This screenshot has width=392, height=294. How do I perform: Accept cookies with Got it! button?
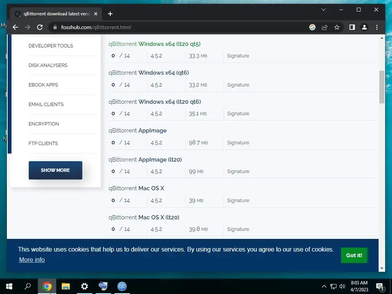pyautogui.click(x=354, y=255)
